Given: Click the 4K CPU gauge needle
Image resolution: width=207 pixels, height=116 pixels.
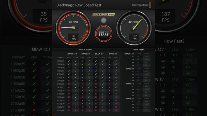Looking at the screenshot, I should [68, 28].
